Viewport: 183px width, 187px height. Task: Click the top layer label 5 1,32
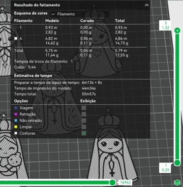(166, 25)
